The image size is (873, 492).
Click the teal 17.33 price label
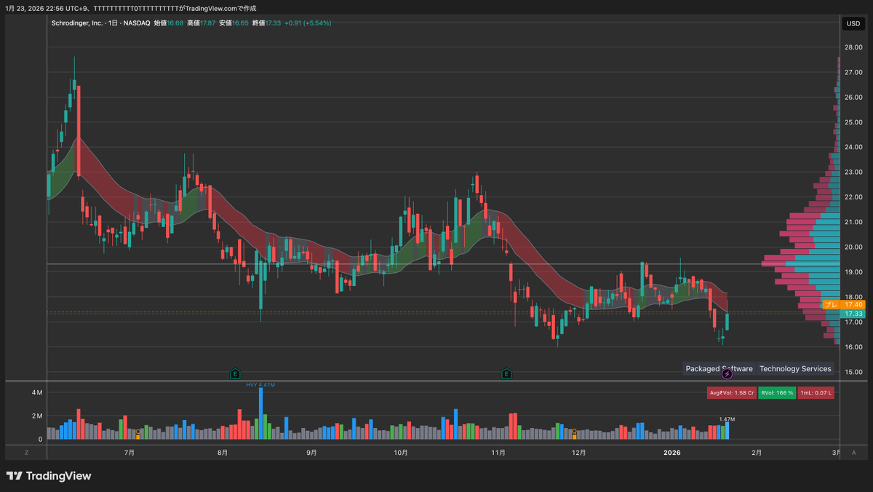[853, 314]
